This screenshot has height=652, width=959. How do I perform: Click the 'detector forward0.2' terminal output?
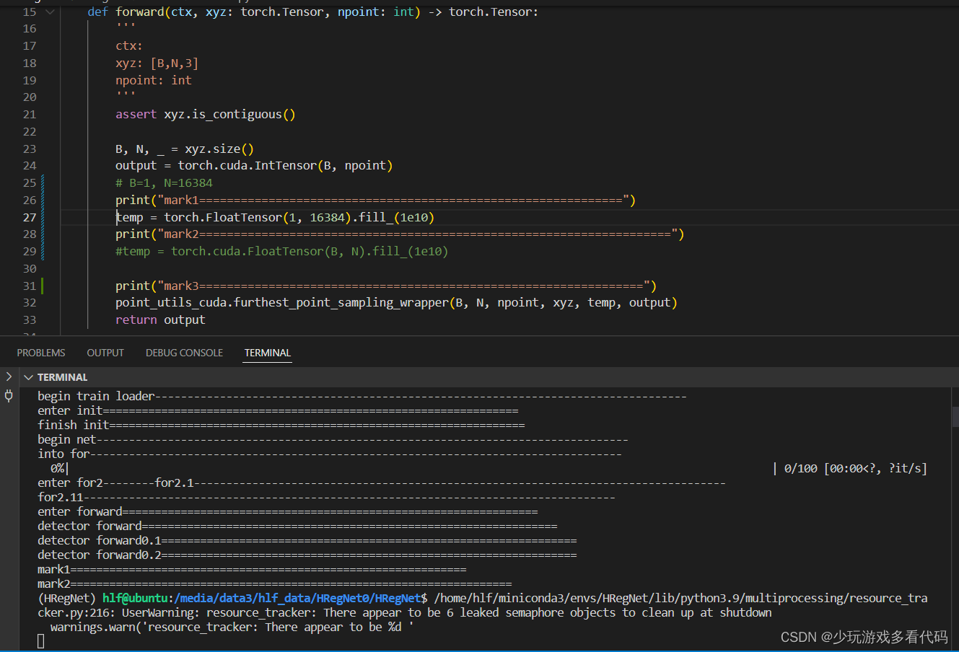click(x=307, y=555)
